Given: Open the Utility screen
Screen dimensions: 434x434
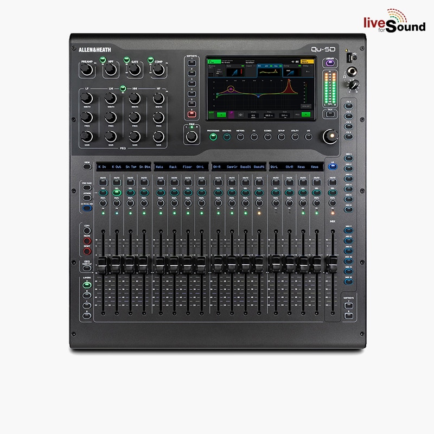Looking at the screenshot, I should pyautogui.click(x=295, y=137).
